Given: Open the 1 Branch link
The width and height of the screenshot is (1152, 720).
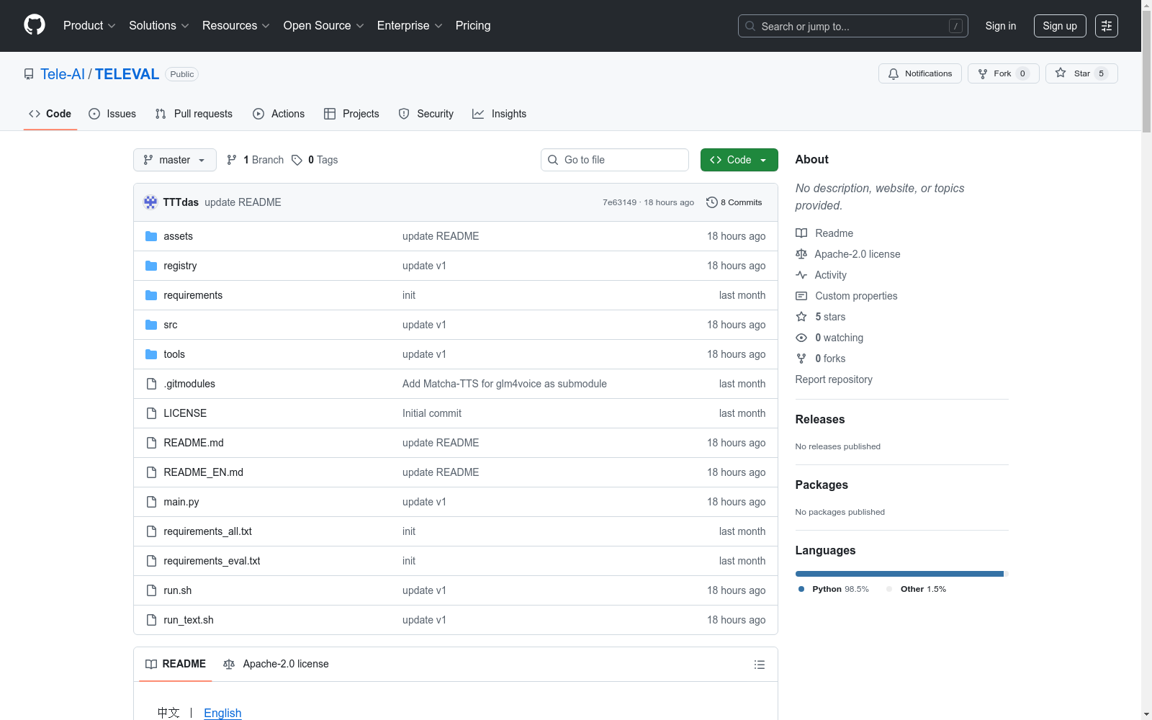Looking at the screenshot, I should (x=255, y=160).
